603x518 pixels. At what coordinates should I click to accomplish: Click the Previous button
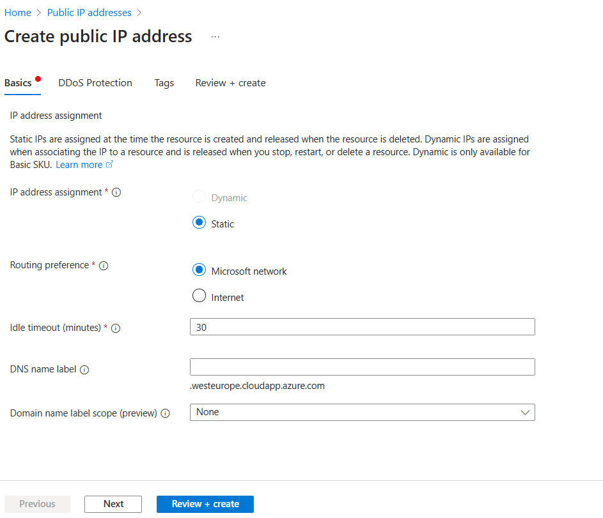pos(37,504)
